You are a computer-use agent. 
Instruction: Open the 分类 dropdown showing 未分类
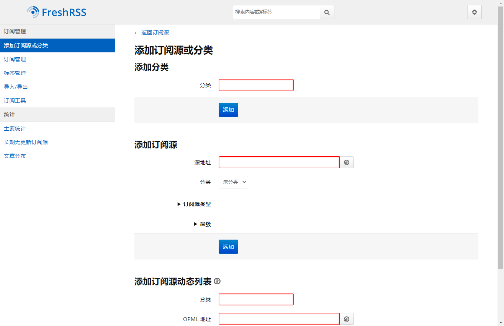click(x=233, y=182)
